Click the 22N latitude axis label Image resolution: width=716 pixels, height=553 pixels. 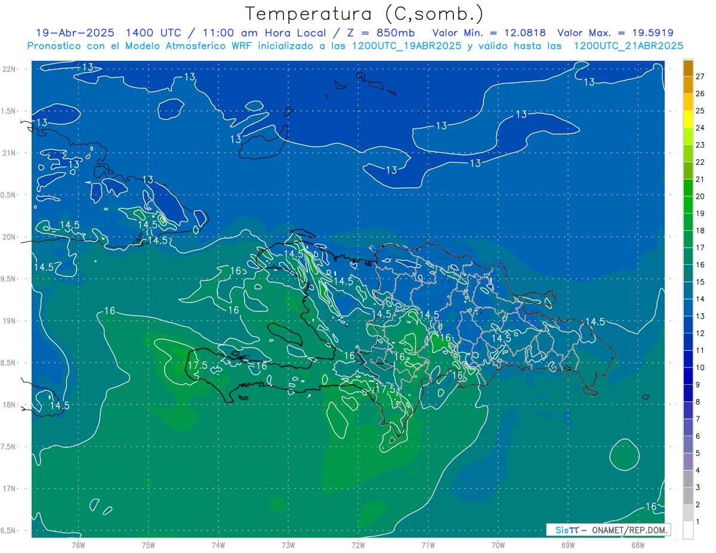coord(10,69)
